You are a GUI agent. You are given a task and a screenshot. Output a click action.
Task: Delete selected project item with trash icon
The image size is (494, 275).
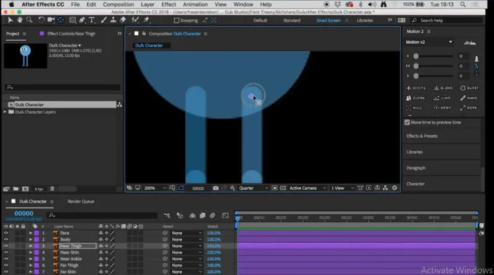(x=52, y=188)
